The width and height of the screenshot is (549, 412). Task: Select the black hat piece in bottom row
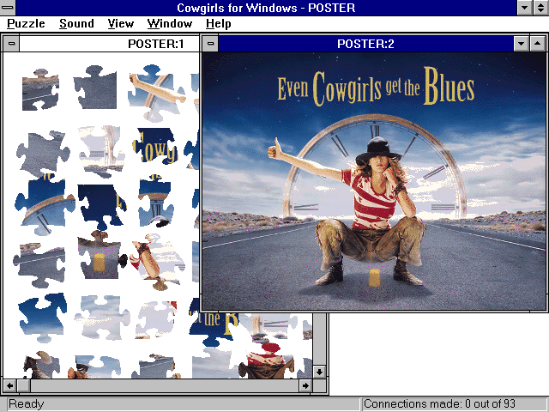pos(94,367)
